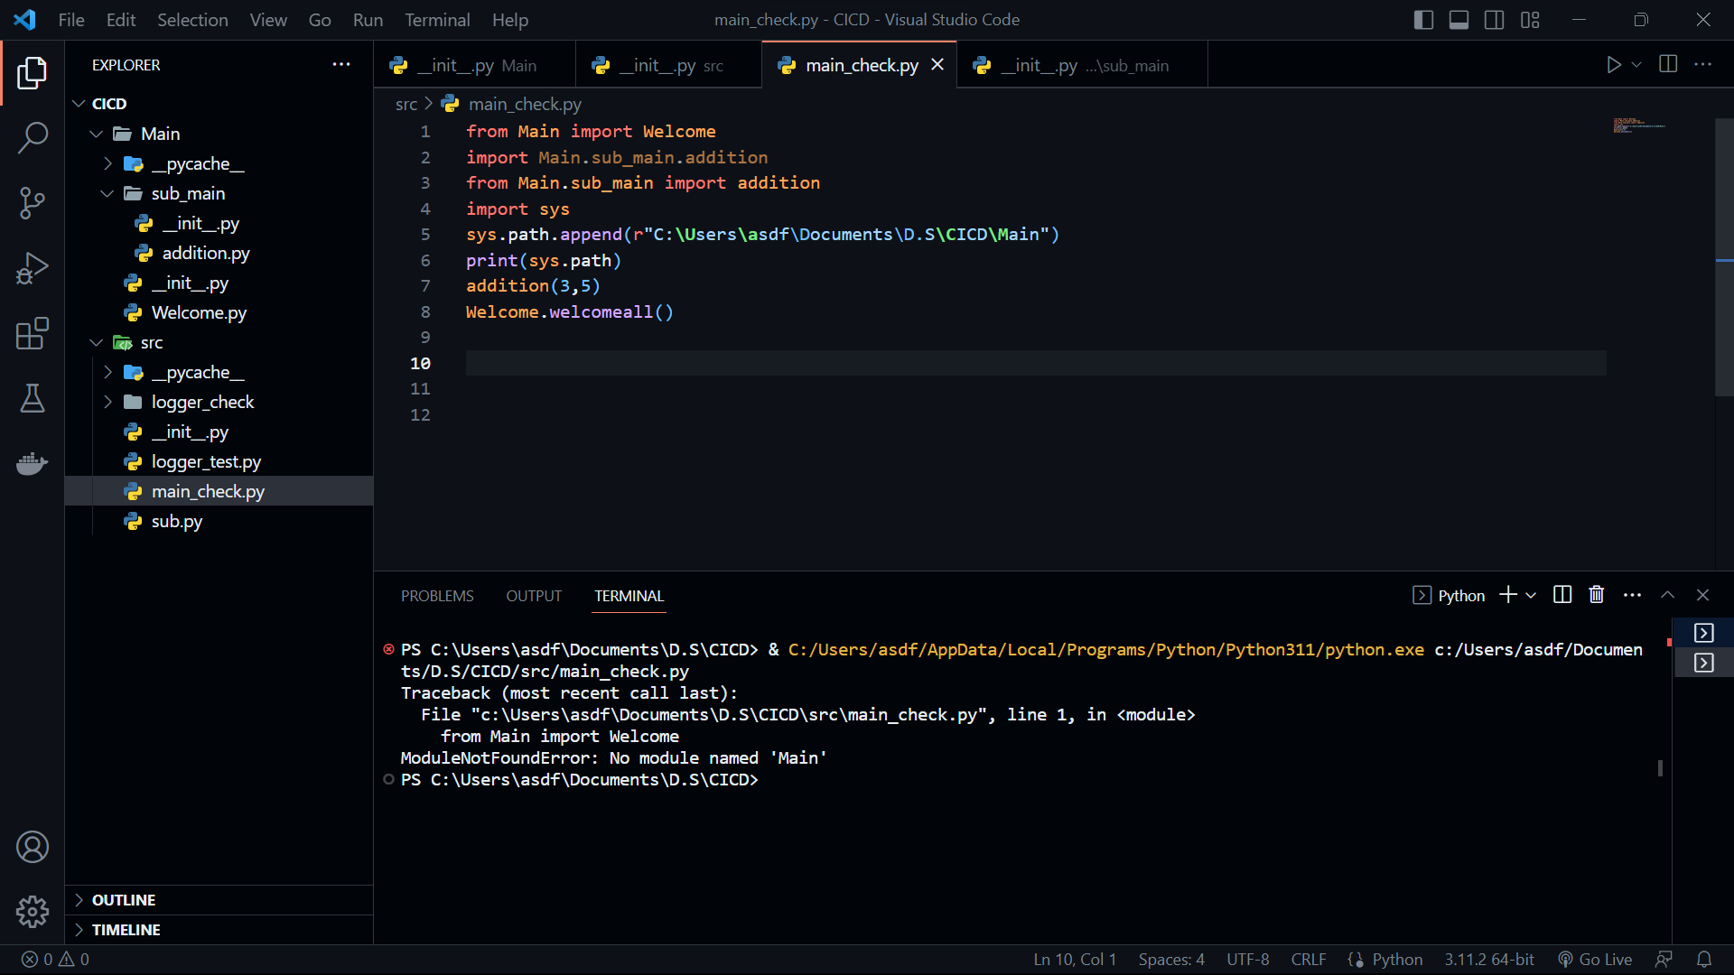Toggle the secondary sidebar

click(1494, 19)
